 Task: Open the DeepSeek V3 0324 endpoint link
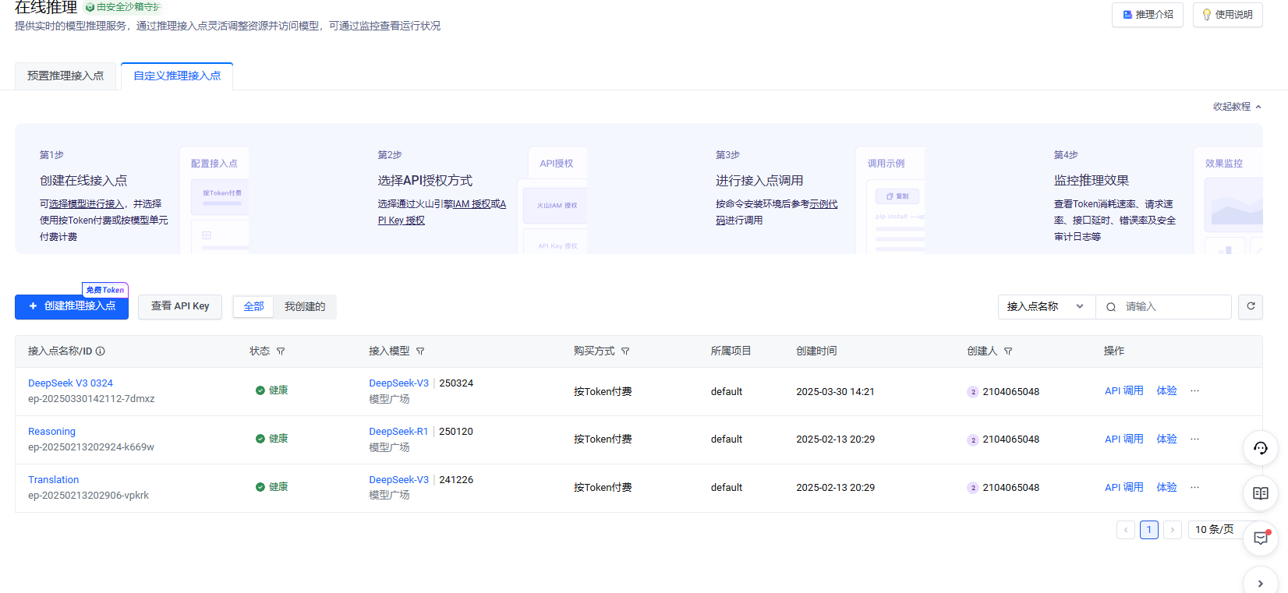[x=70, y=383]
